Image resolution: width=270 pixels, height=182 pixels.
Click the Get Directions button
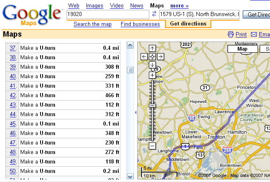(256, 14)
